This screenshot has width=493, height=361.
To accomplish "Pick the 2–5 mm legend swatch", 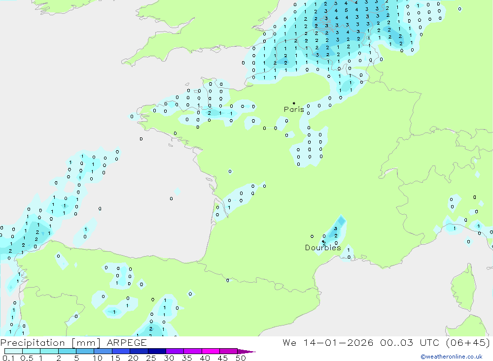I will pos(67,351).
